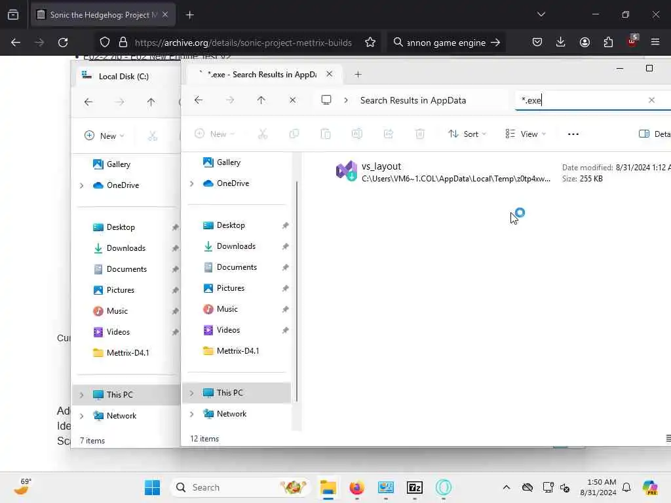The image size is (671, 503).
Task: Open Documents in Search Results sidebar
Action: tap(238, 267)
